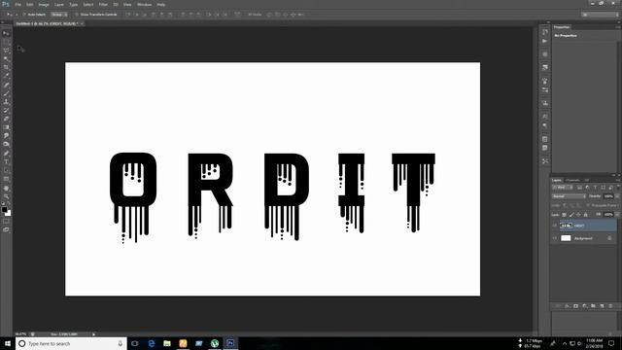Create a new layer
Screen dimensions: 622x350
point(602,306)
